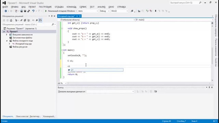
Task: Click the Open File toolbar icon
Action: coord(22,11)
